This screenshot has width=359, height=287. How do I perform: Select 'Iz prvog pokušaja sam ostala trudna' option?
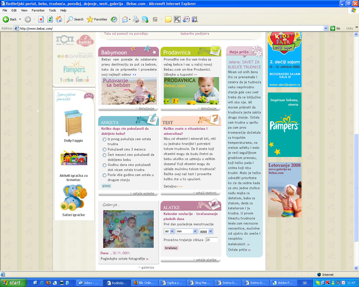pos(104,139)
